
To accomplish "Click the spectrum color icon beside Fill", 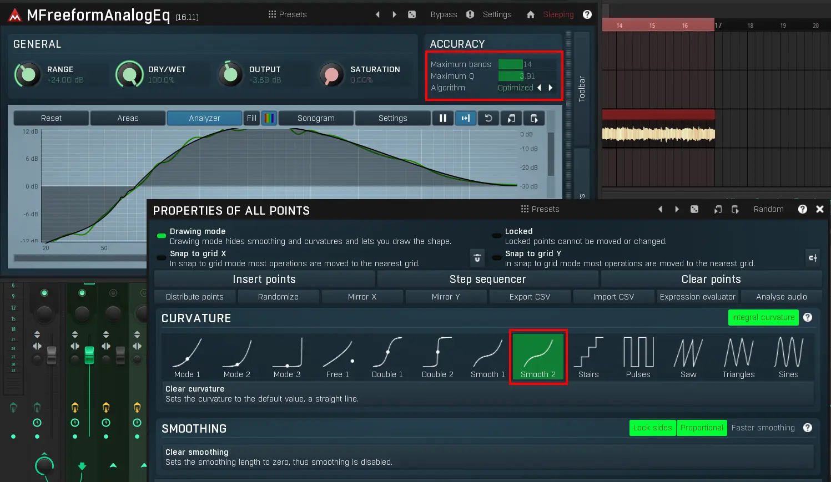I will [x=269, y=118].
